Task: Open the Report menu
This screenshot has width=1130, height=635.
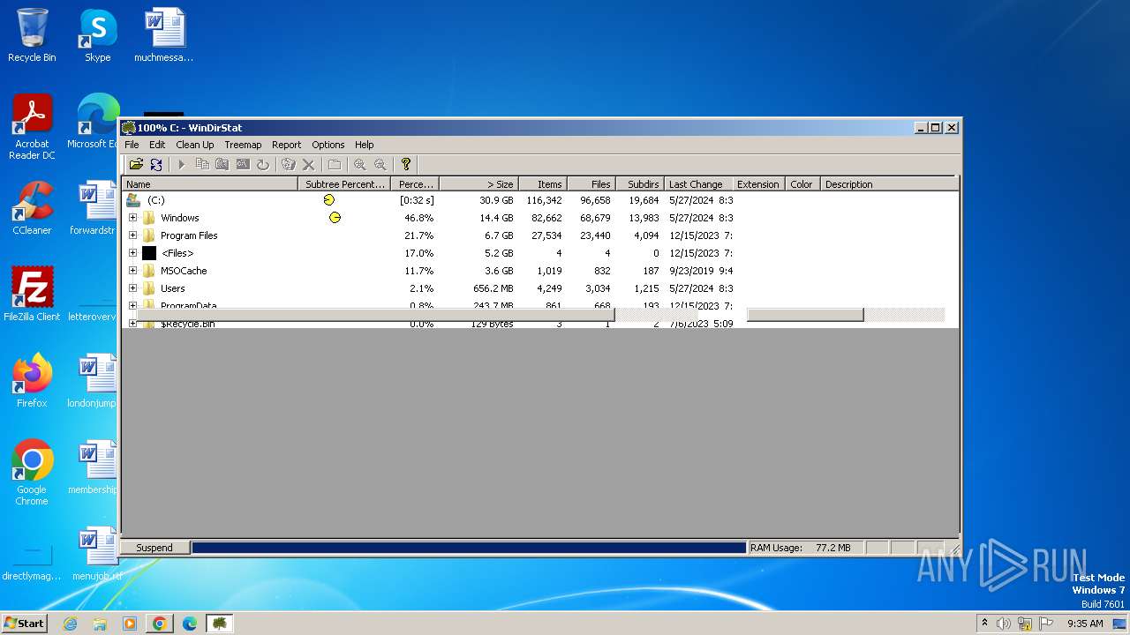Action: 286,145
